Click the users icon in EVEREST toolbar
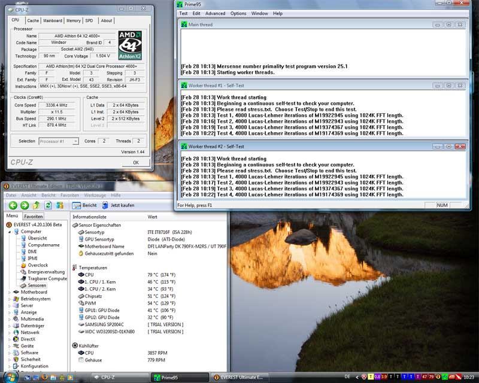This screenshot has height=383, width=479. [59, 205]
